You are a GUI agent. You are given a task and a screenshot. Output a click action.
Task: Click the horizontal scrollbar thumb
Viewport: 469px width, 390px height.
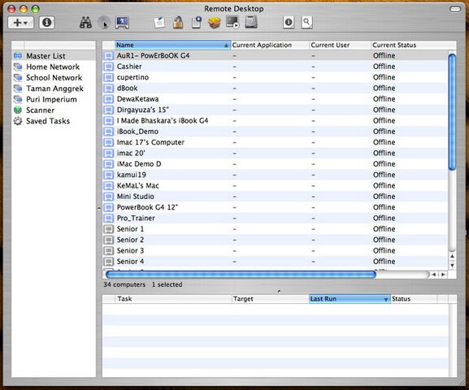pyautogui.click(x=241, y=275)
